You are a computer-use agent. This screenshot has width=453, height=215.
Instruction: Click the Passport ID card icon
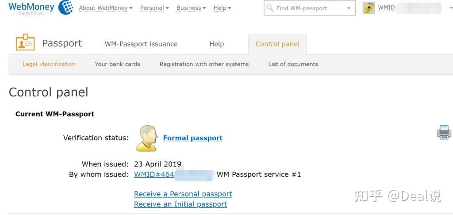pyautogui.click(x=25, y=43)
